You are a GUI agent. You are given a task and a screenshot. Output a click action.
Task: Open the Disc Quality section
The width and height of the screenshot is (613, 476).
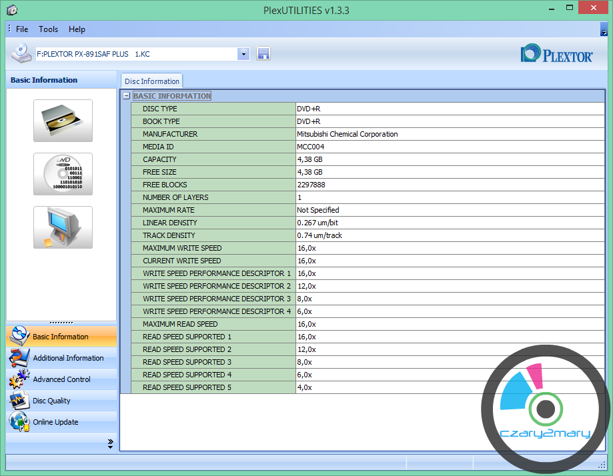[51, 401]
